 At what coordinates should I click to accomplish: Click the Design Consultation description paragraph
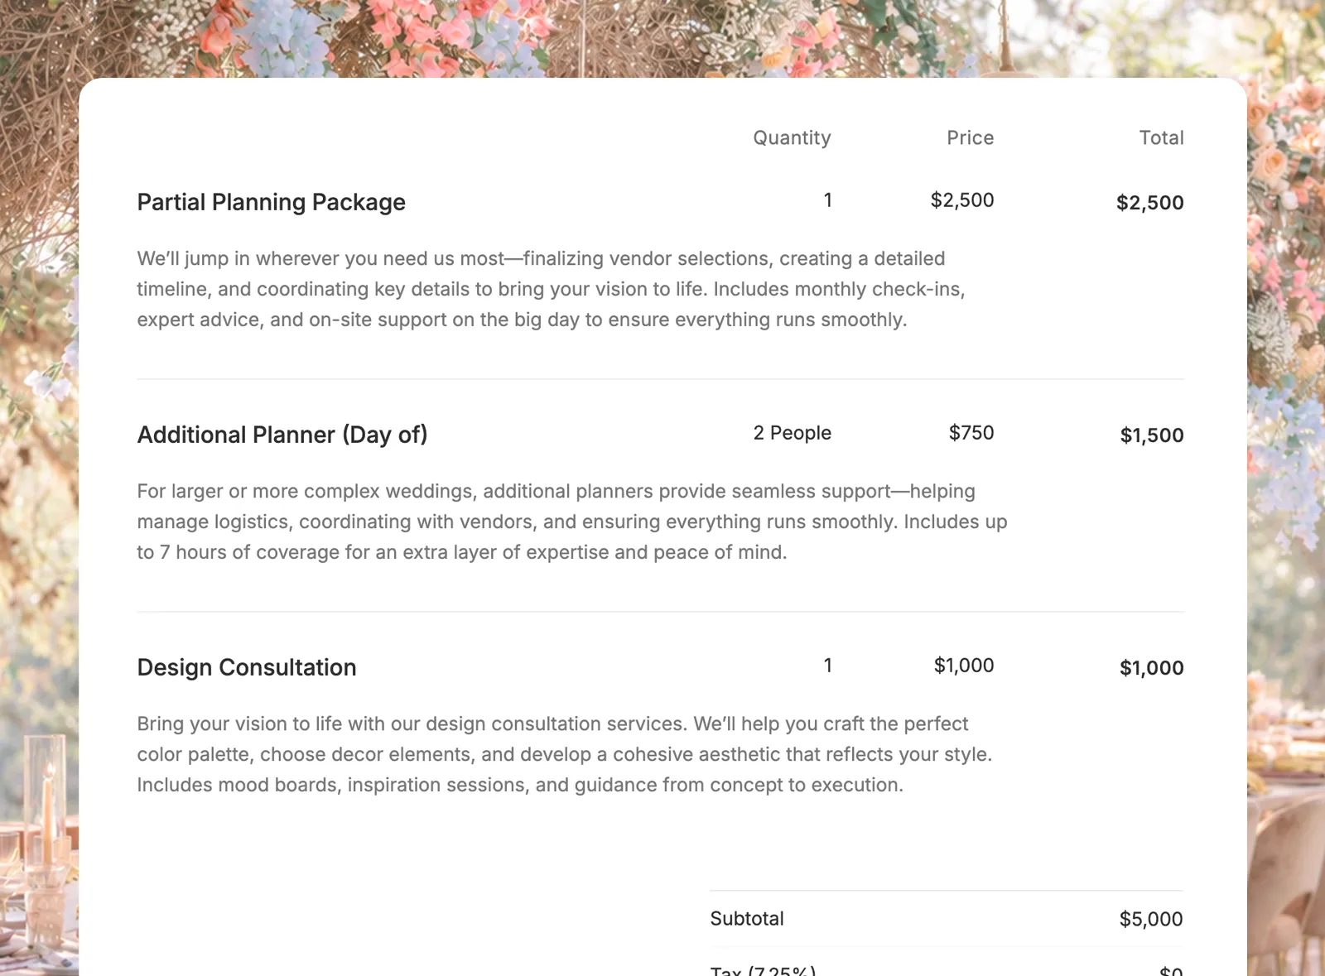click(x=565, y=754)
